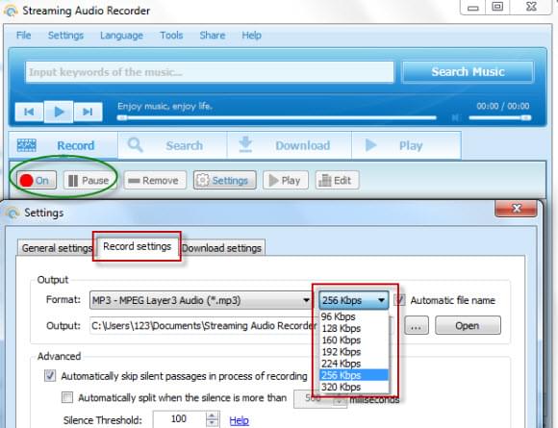558x428 pixels.
Task: Toggle automatically skip silent passages checkbox
Action: 50,376
